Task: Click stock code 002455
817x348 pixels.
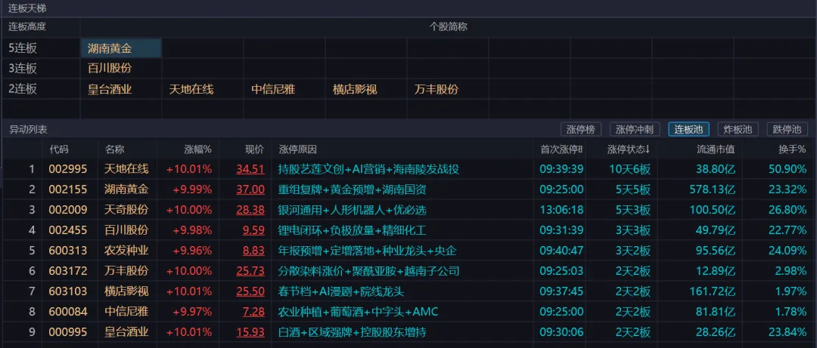Action: pos(68,230)
